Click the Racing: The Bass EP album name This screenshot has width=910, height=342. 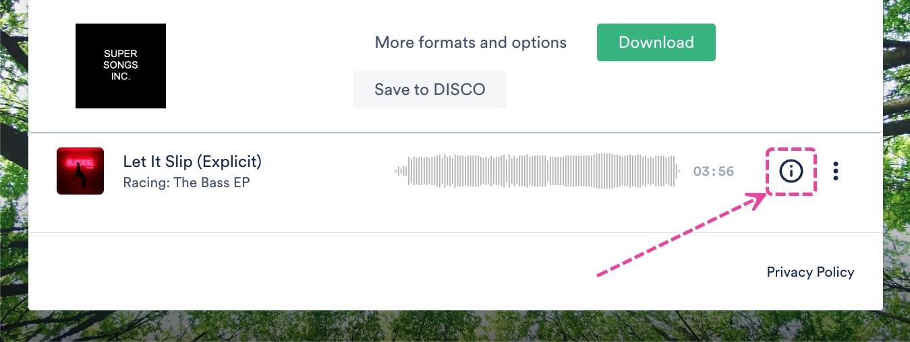click(x=187, y=182)
